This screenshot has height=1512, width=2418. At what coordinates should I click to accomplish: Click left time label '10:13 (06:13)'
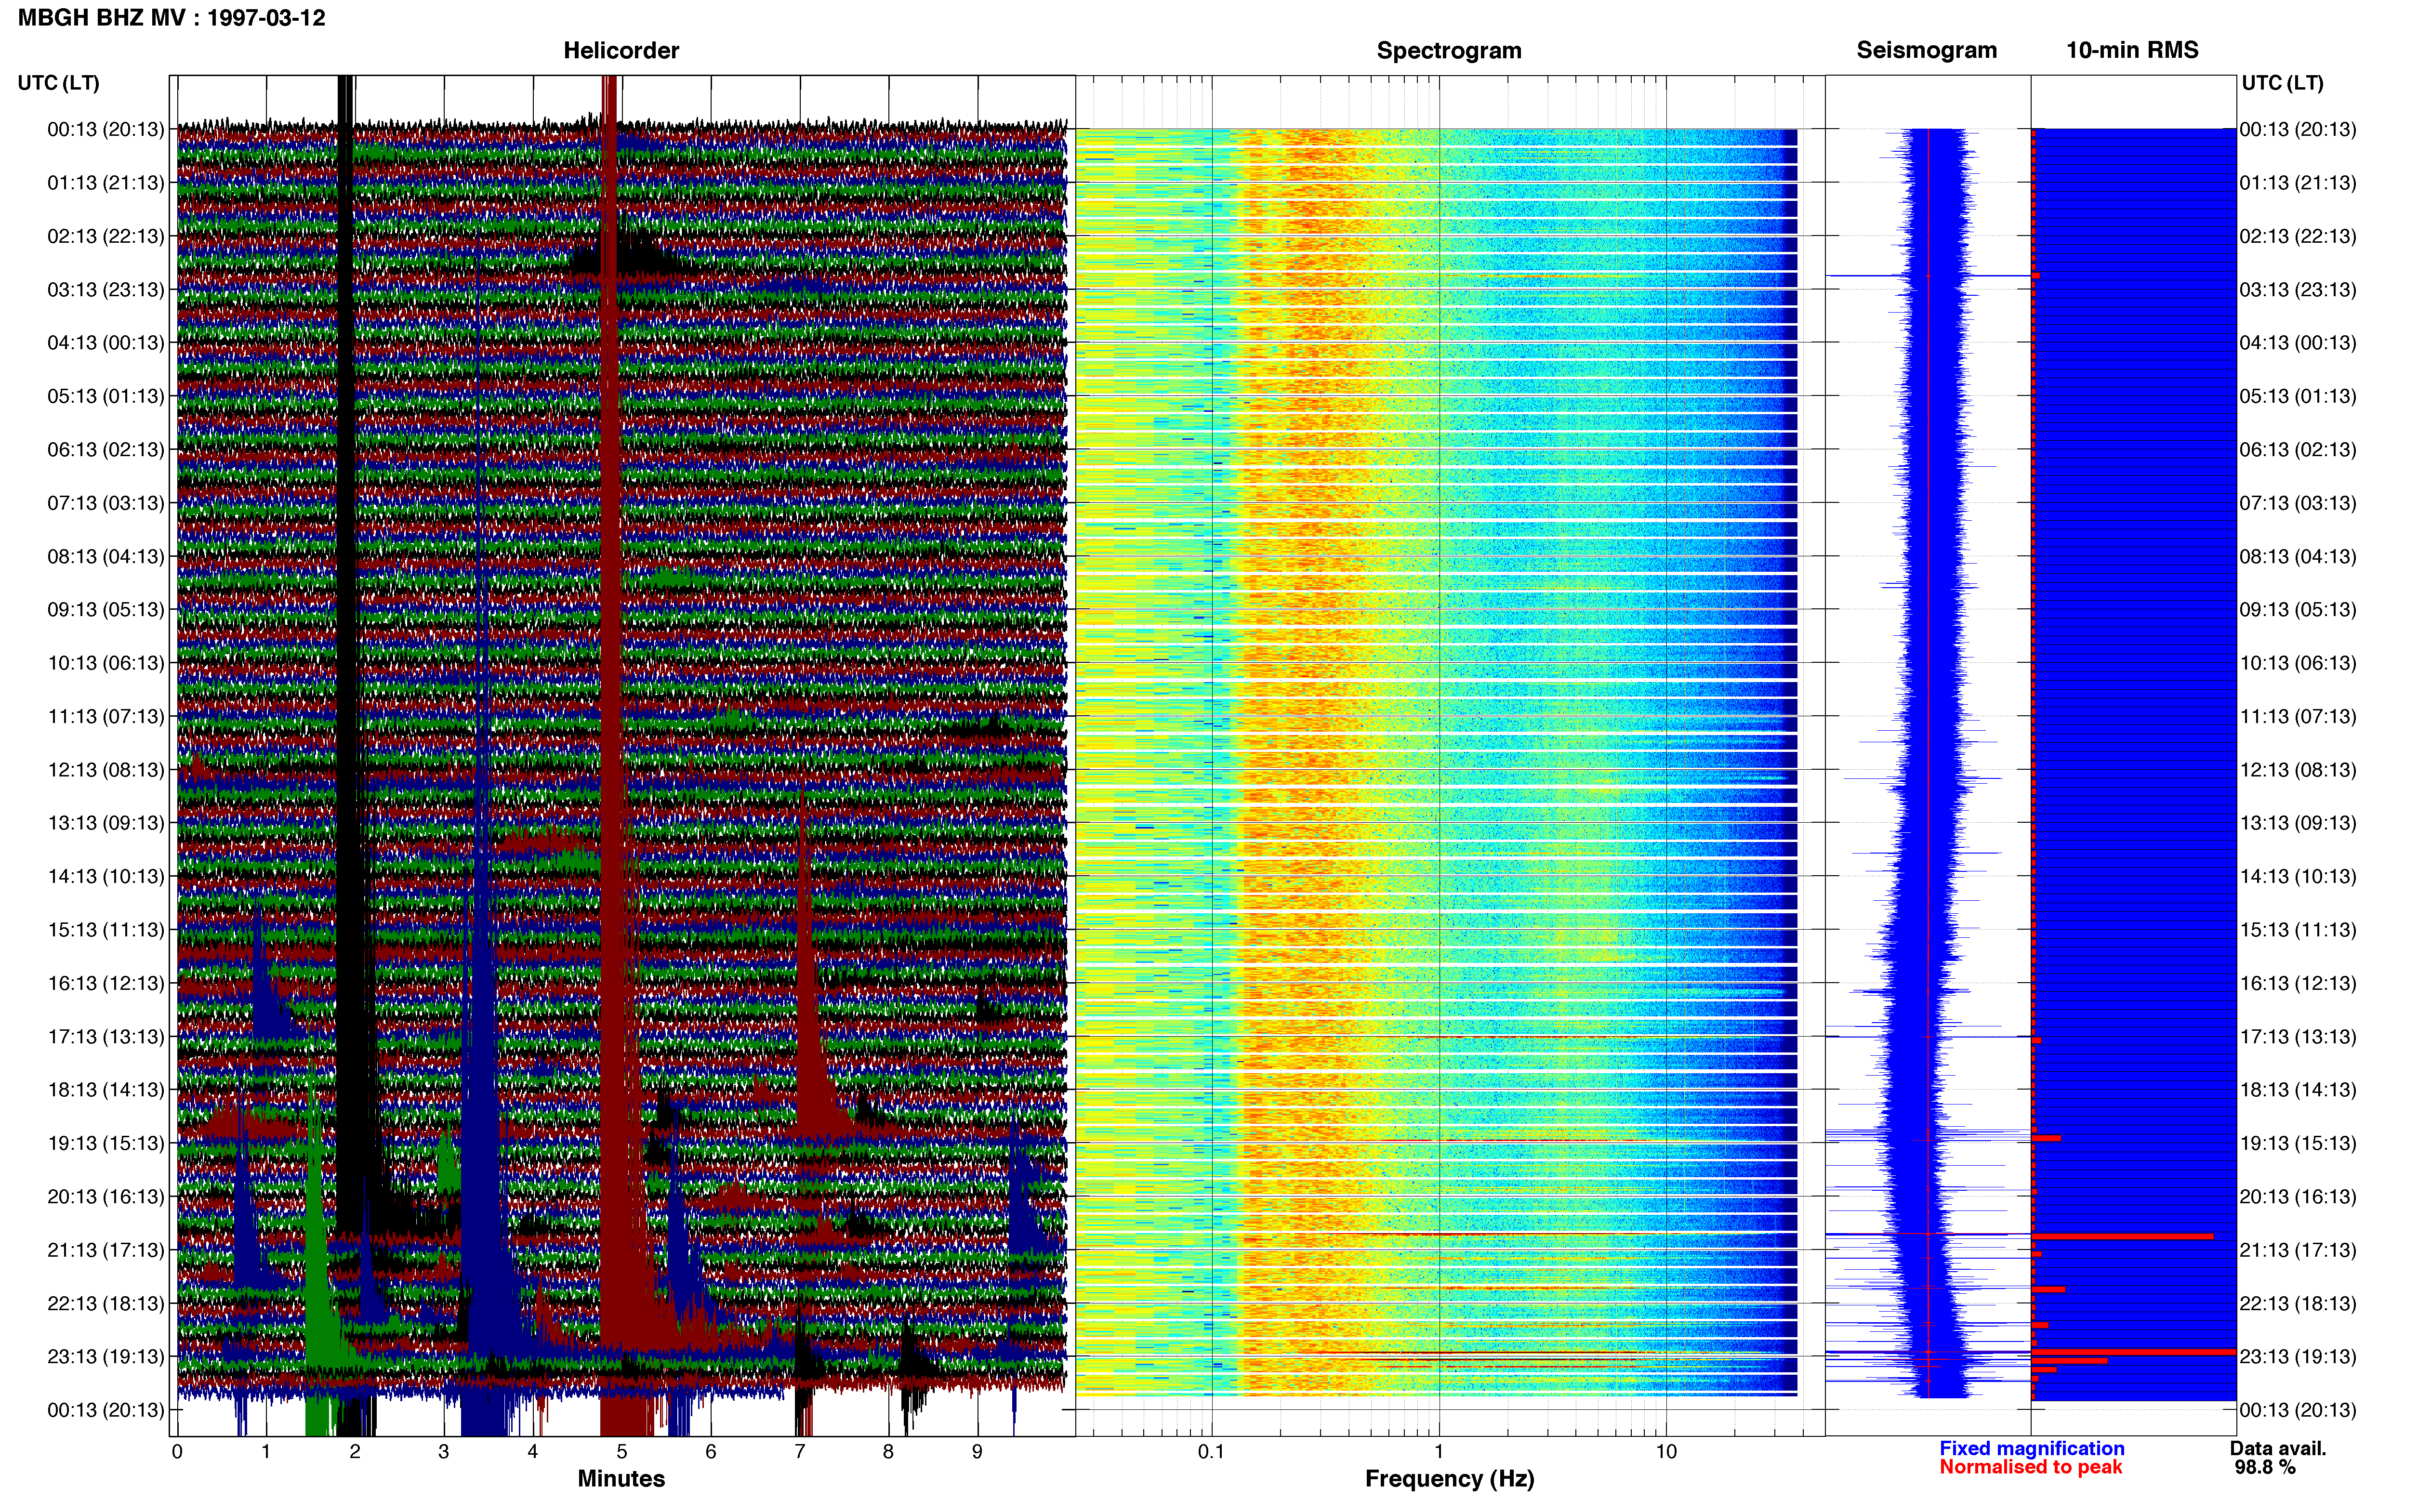pos(106,663)
